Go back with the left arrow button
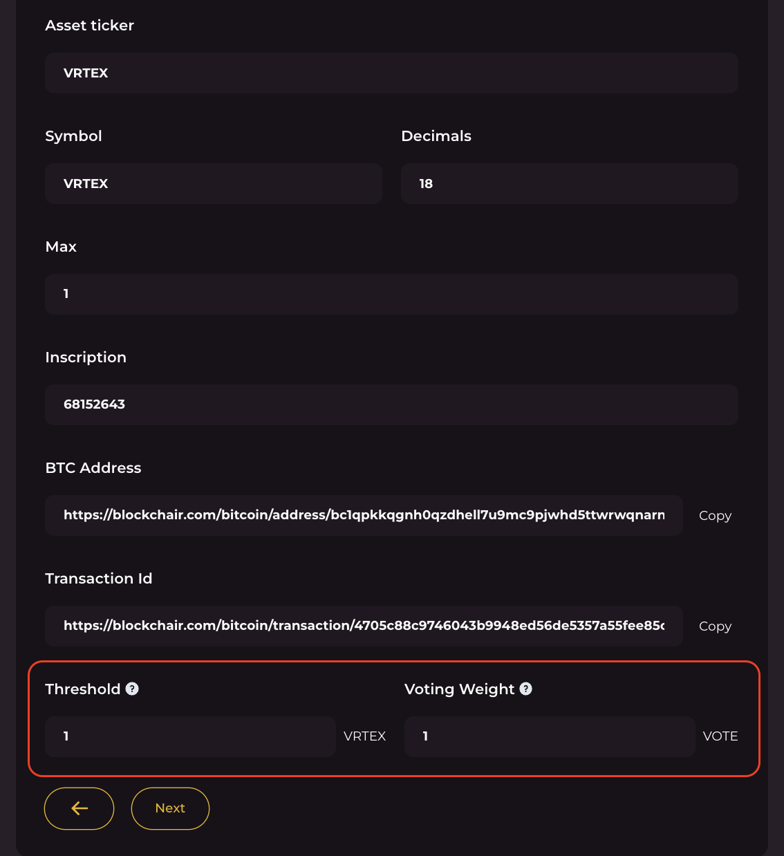The image size is (784, 856). tap(79, 808)
